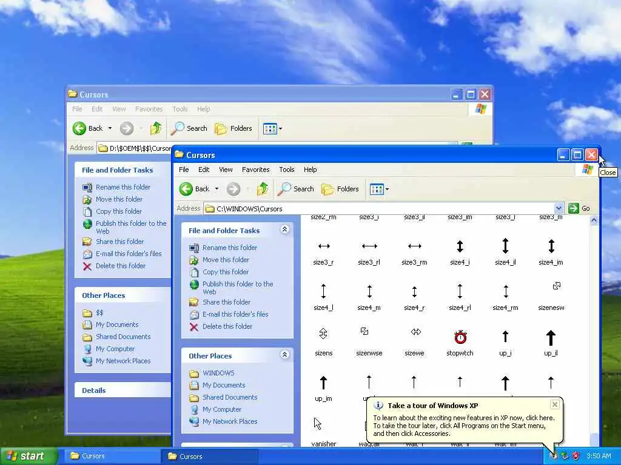Click the Take a tour of Windows XP balloon text

(x=464, y=426)
